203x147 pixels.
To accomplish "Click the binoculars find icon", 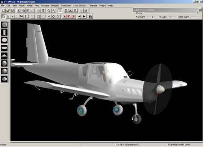I will 91,17.
